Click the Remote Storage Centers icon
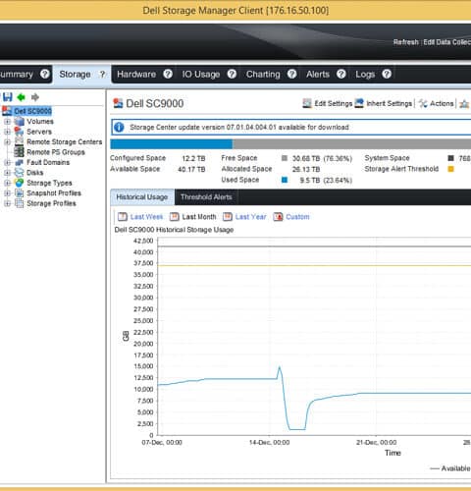The width and height of the screenshot is (471, 491). point(20,141)
